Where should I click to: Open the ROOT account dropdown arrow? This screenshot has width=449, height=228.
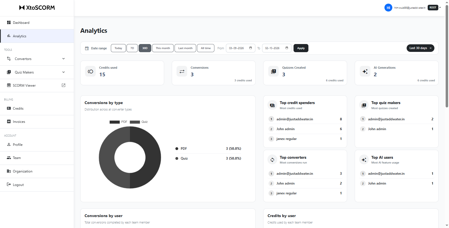(x=440, y=8)
